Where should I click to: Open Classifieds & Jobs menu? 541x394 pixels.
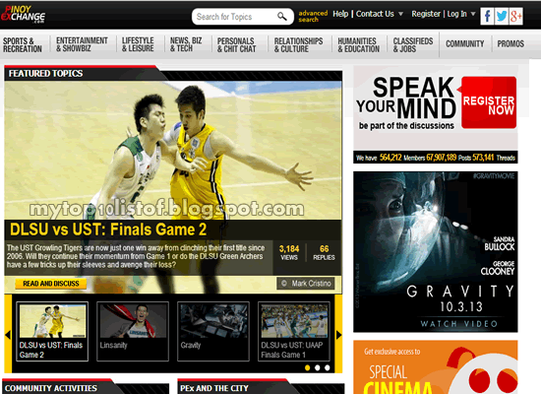click(x=413, y=44)
